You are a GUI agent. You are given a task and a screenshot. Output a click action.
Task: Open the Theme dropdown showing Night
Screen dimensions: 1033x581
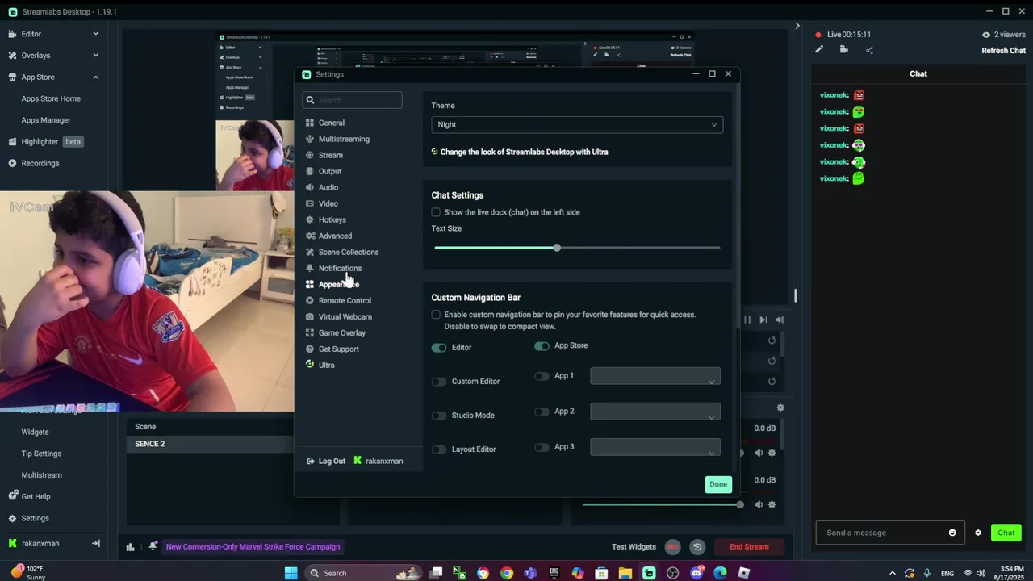577,124
